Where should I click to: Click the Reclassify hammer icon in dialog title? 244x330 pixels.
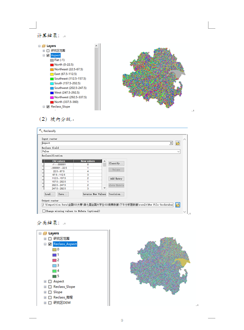coord(41,131)
